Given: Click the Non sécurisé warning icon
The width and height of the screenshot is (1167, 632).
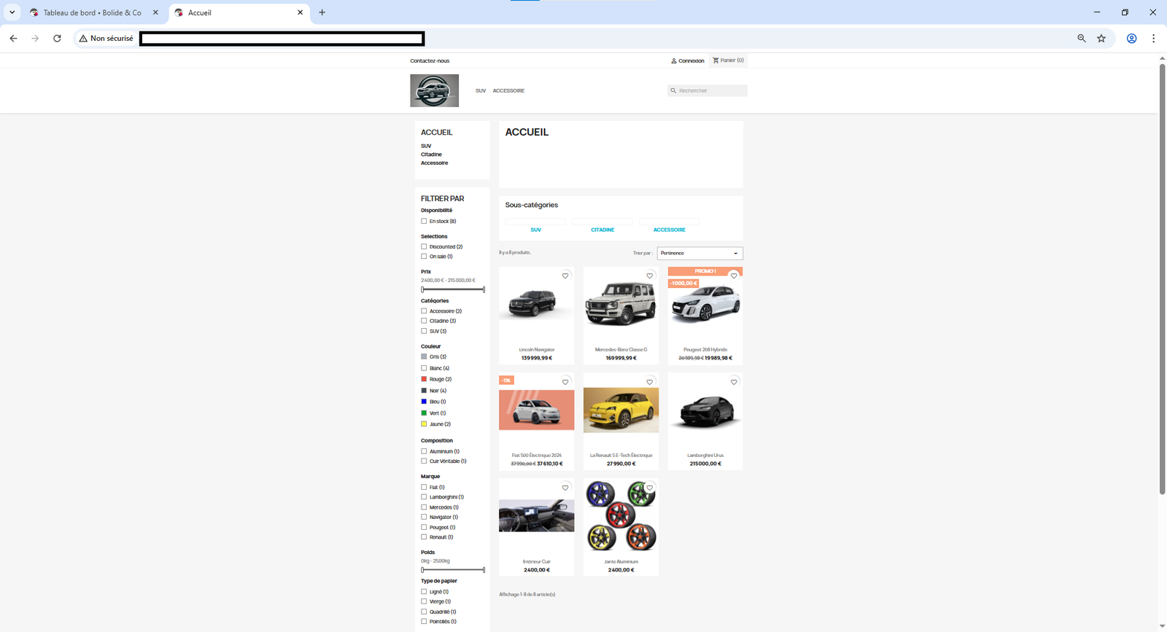Looking at the screenshot, I should [83, 38].
